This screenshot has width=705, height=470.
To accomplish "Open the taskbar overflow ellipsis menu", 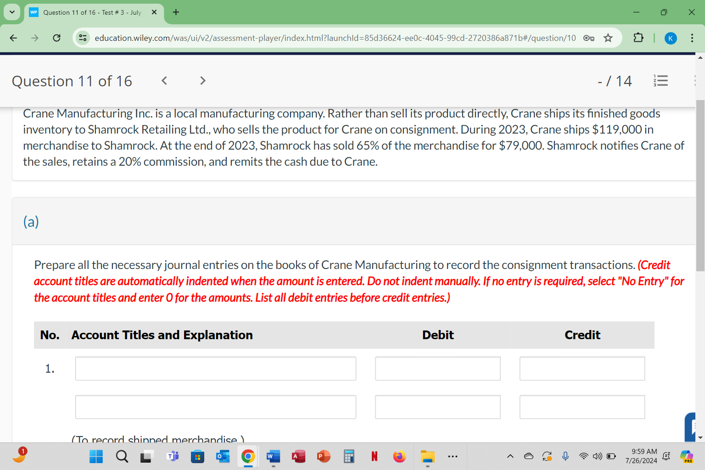I will coord(453,456).
